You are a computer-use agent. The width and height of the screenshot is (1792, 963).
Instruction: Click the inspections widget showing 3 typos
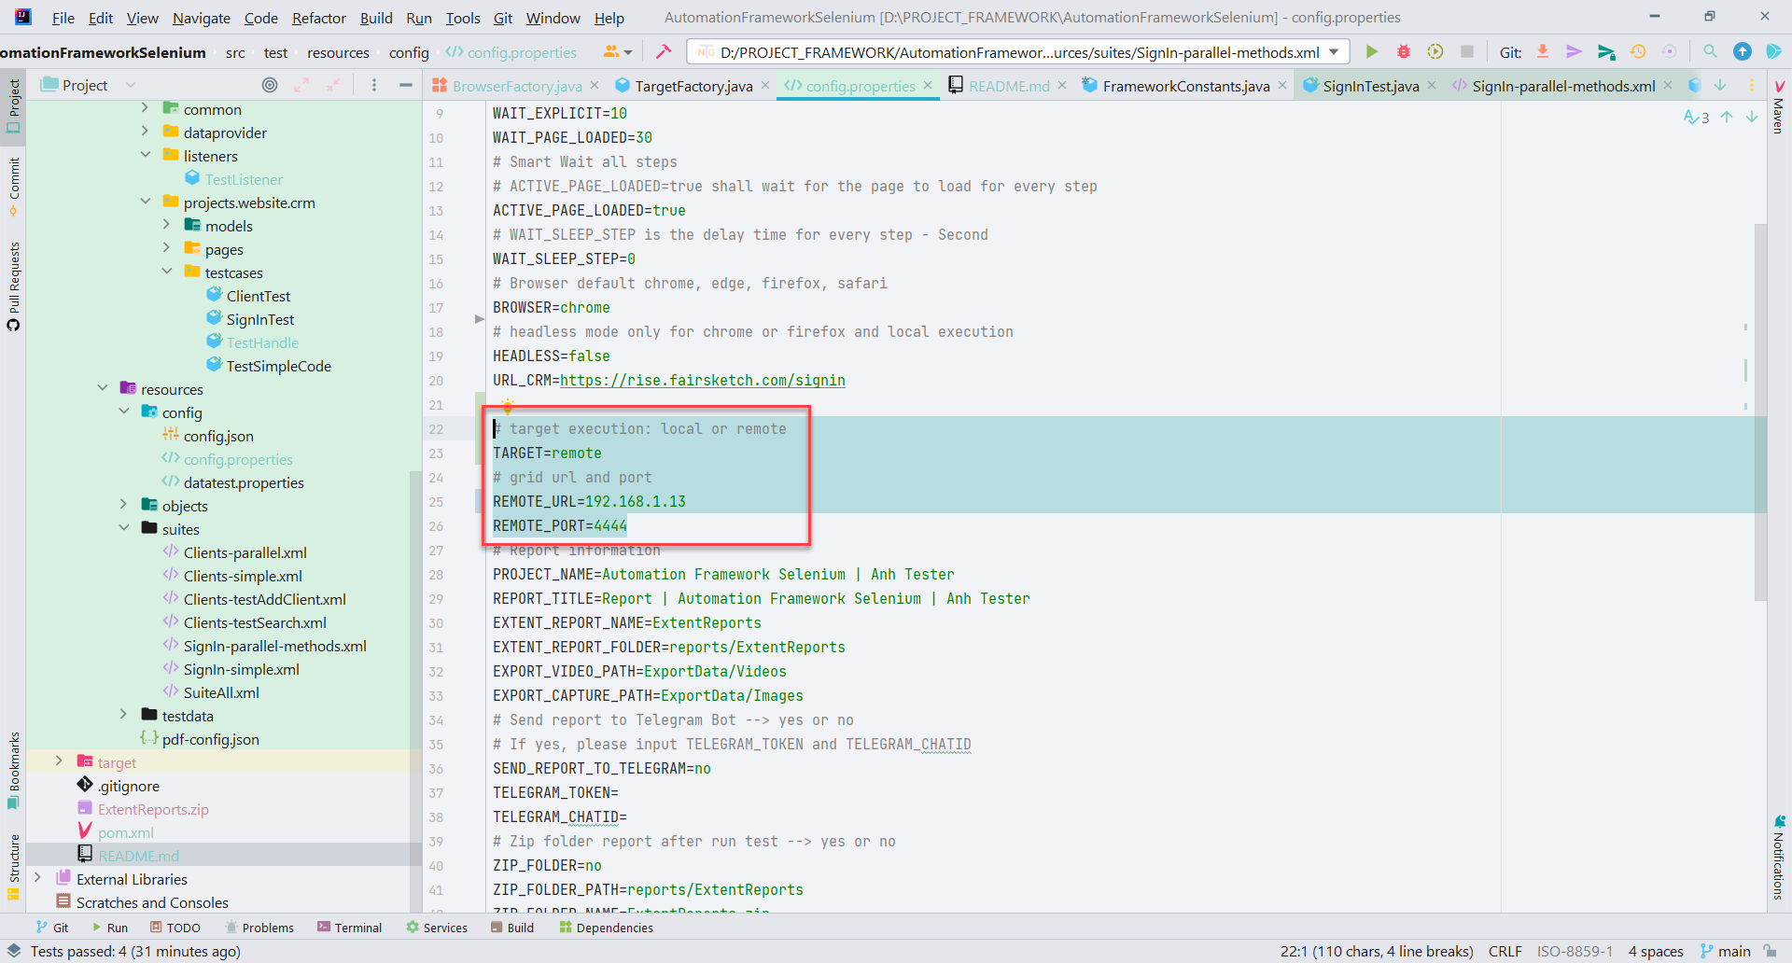tap(1696, 117)
